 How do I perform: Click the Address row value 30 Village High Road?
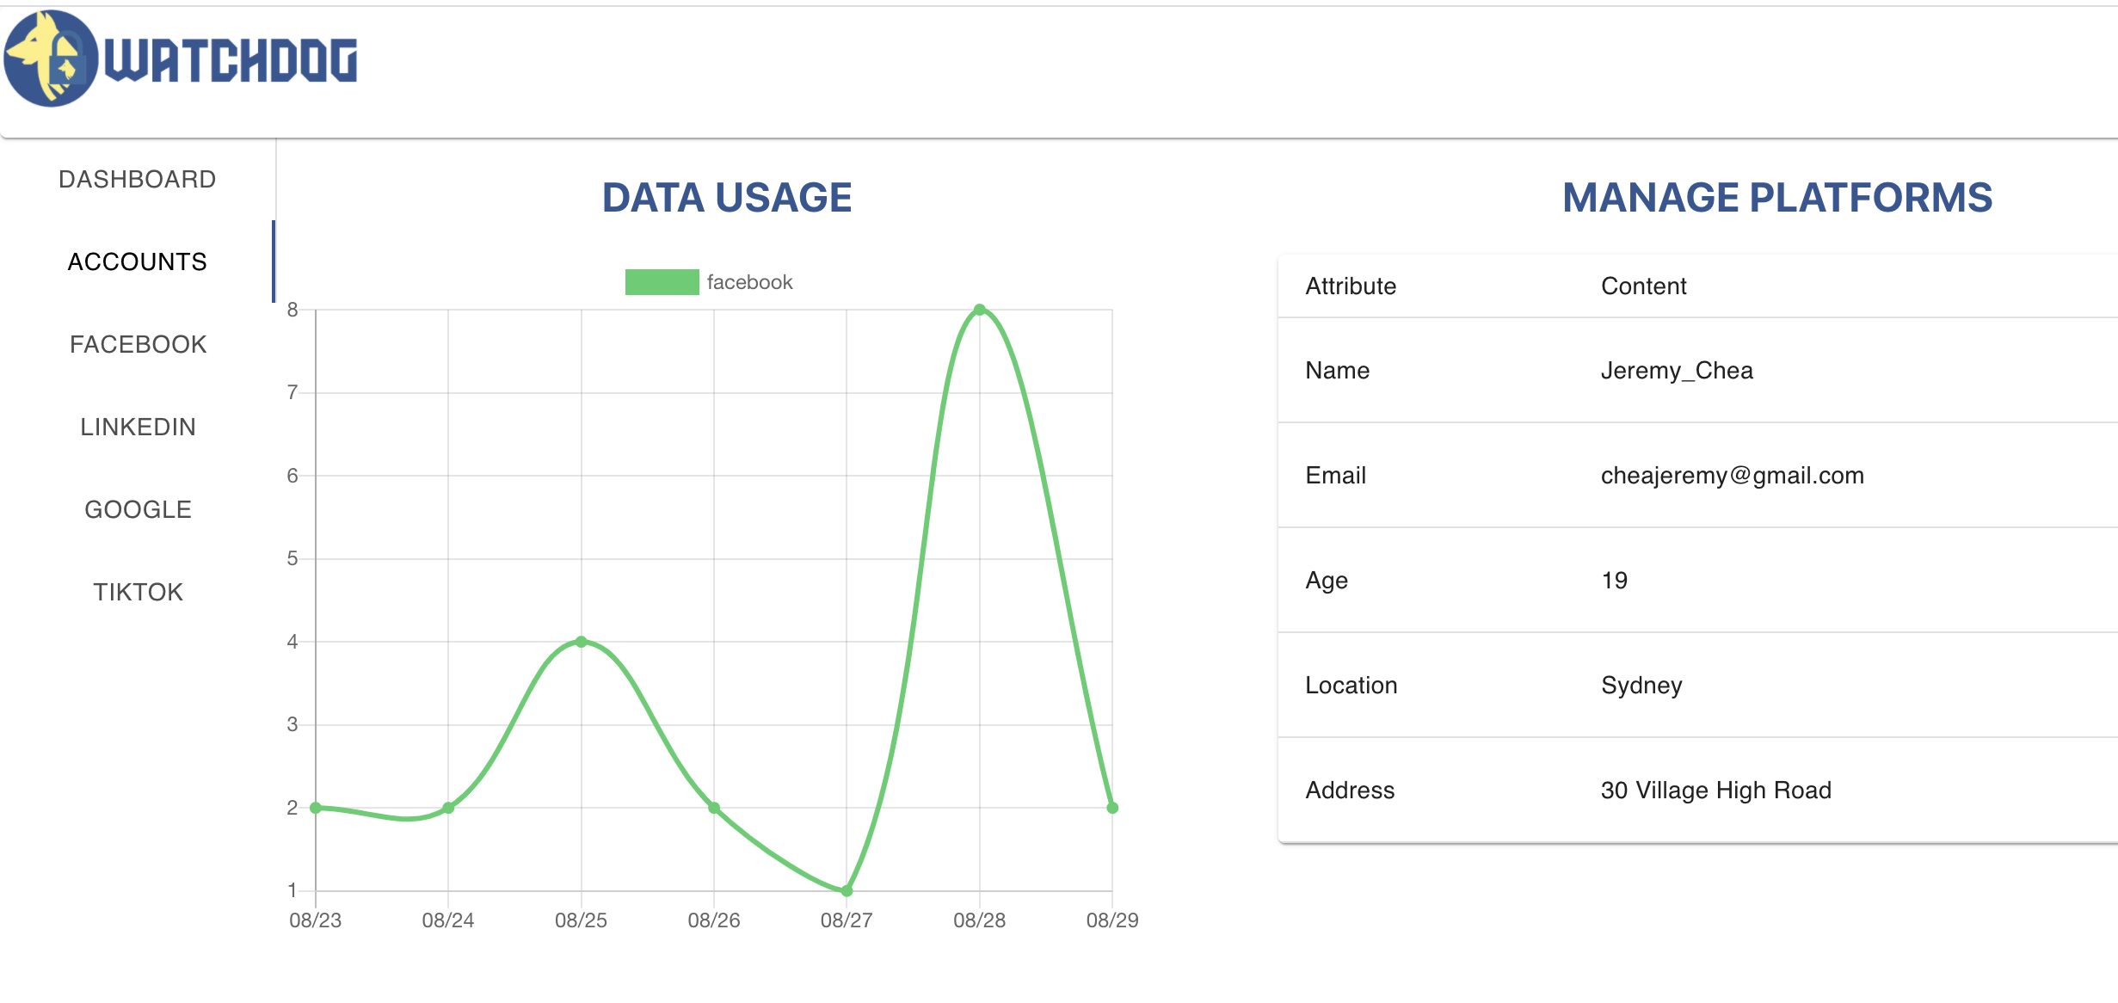(x=1715, y=791)
